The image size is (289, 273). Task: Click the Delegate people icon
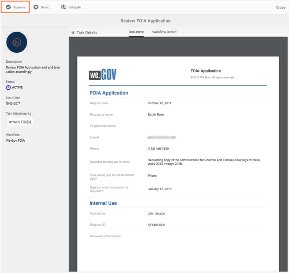tap(64, 7)
